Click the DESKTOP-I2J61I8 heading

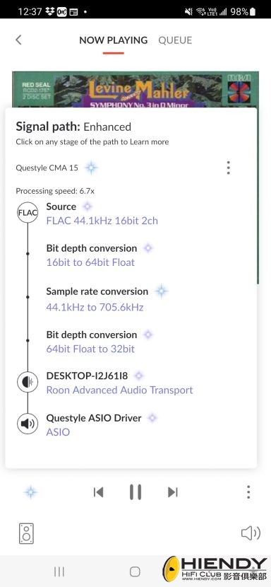(87, 376)
